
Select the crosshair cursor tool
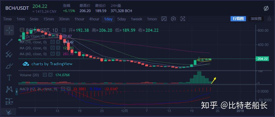pyautogui.click(x=9, y=30)
